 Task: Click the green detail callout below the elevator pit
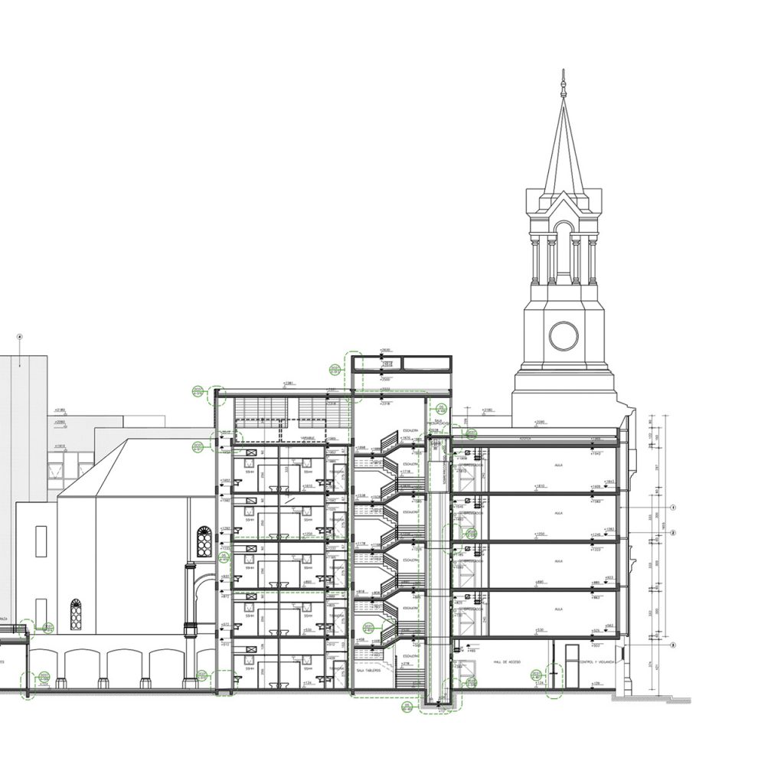click(x=407, y=708)
